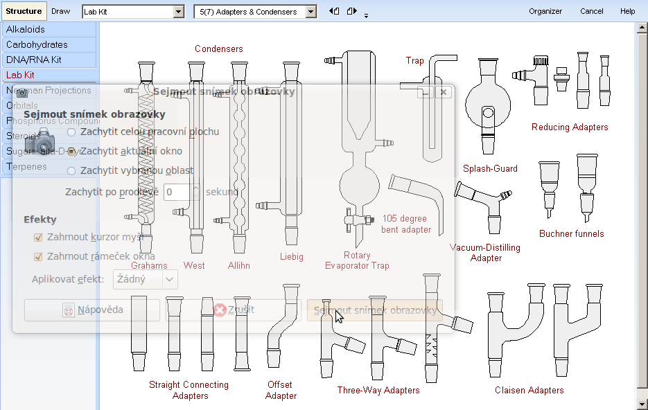
Task: Go to the previous template page
Action: click(x=334, y=11)
